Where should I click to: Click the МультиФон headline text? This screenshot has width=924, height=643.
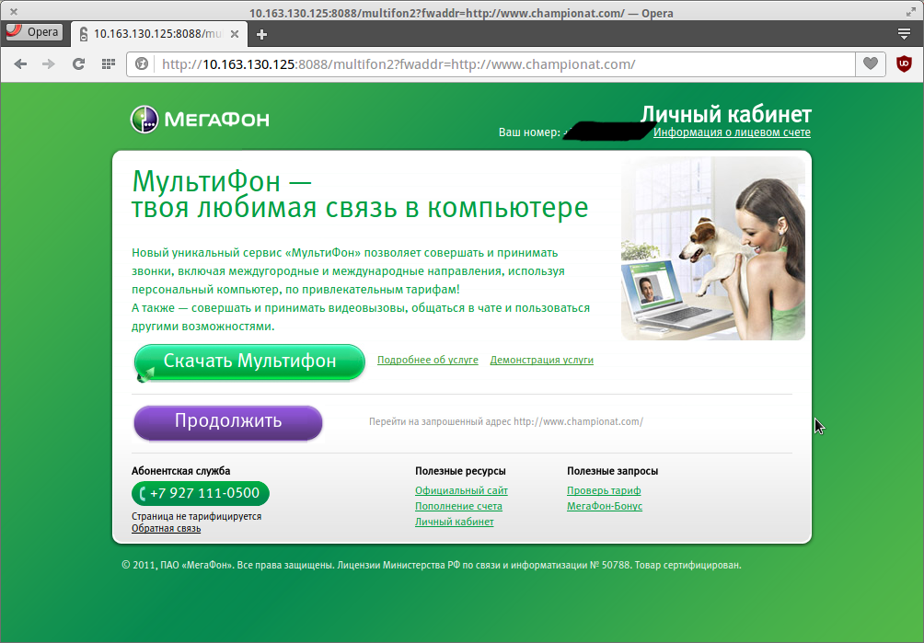[x=360, y=194]
